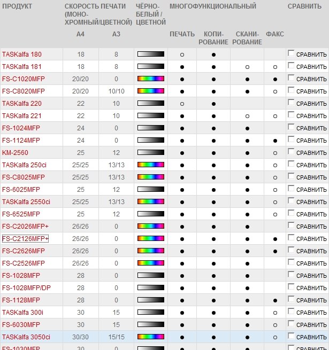This screenshot has height=350, width=329.
Task: Open the TASKalfa 3050ci product link
Action: (x=26, y=337)
